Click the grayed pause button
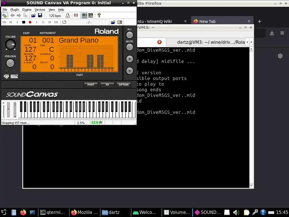This screenshot has height=217, width=289. point(43,22)
